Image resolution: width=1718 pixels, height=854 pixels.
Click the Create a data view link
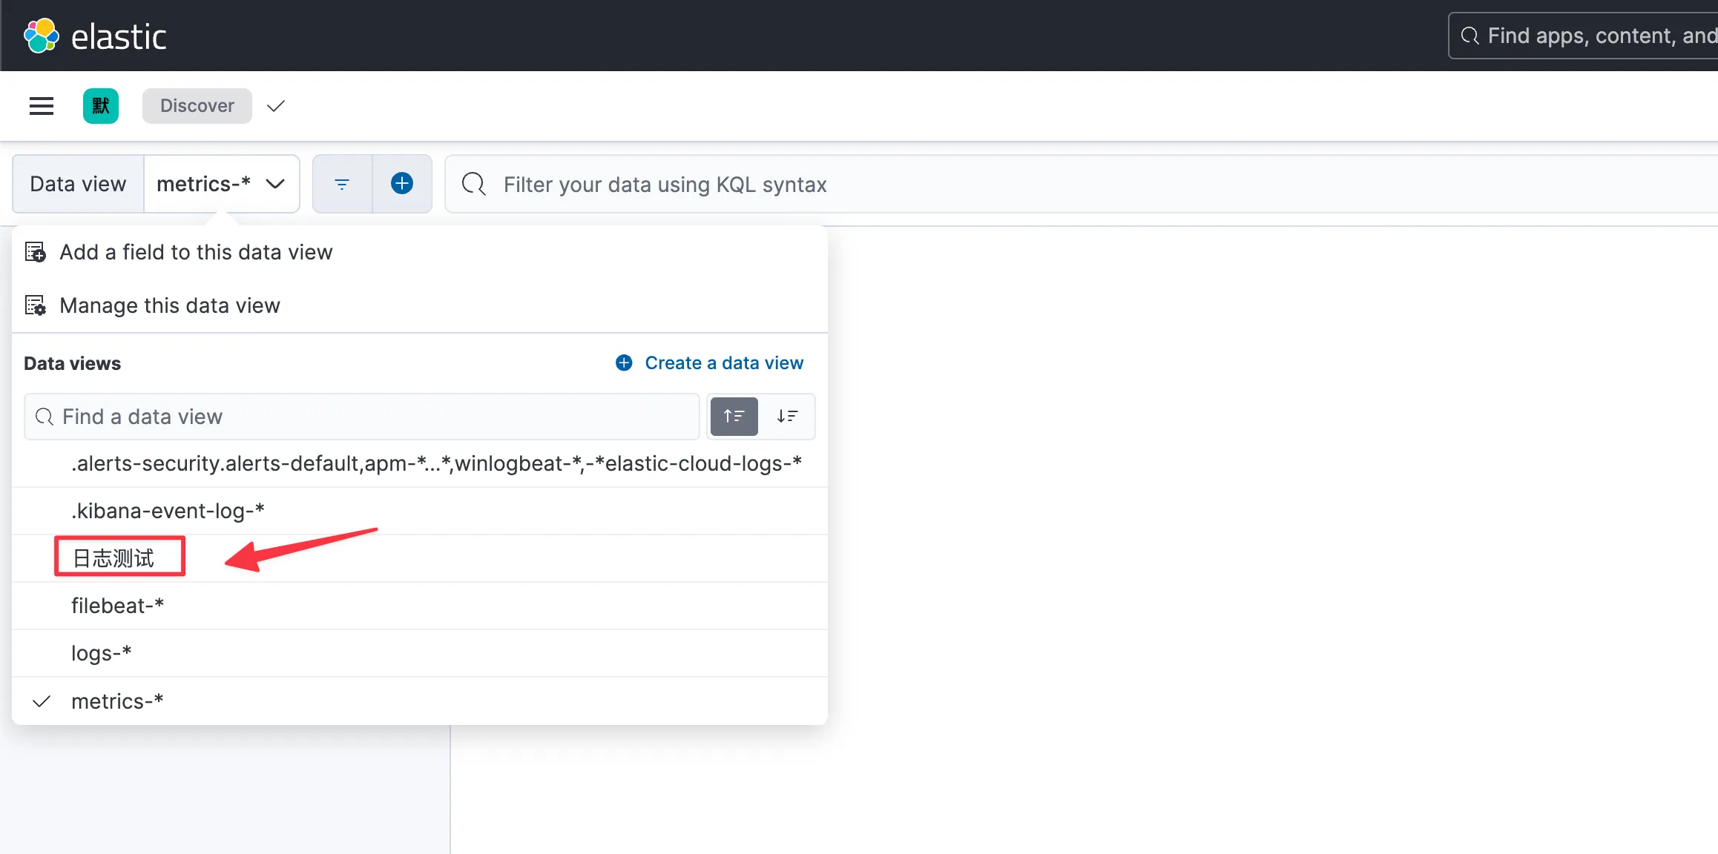[723, 363]
